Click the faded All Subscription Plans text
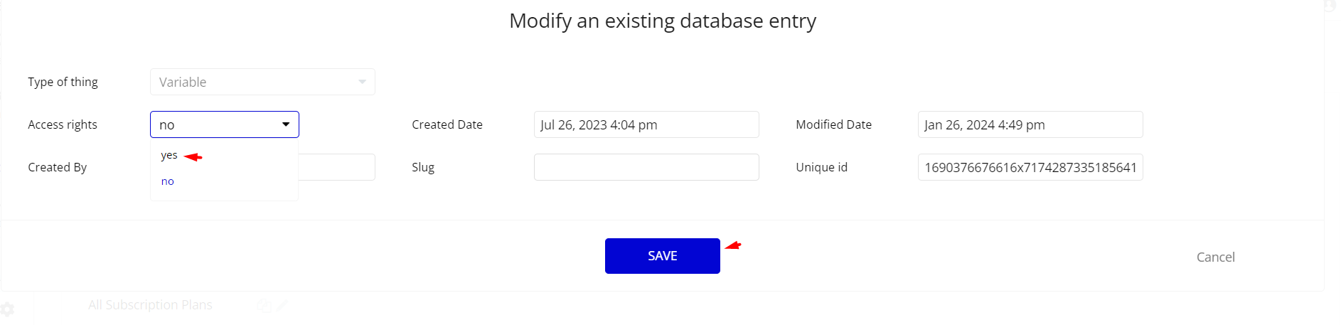 150,304
